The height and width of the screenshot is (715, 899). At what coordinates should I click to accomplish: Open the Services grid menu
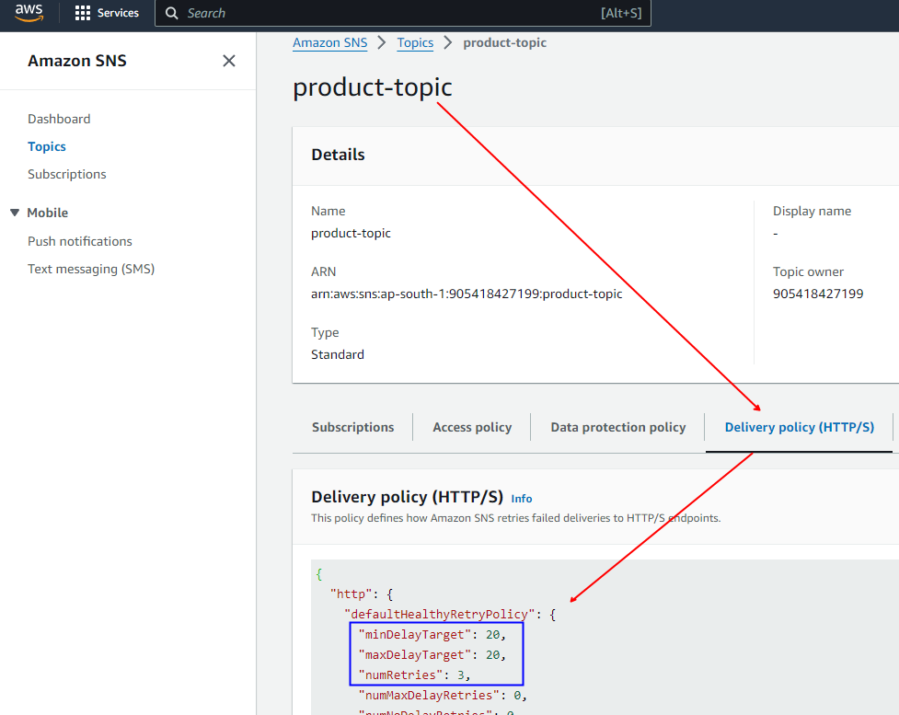(x=83, y=14)
